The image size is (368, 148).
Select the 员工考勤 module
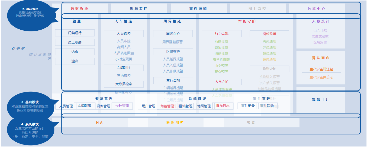[75, 42]
